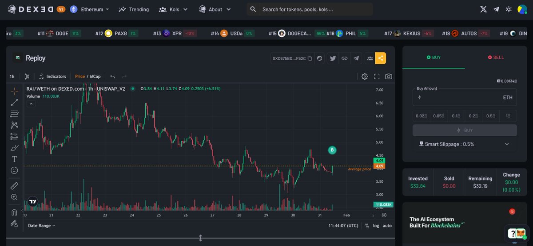
Task: Open the Trending page
Action: click(x=134, y=9)
